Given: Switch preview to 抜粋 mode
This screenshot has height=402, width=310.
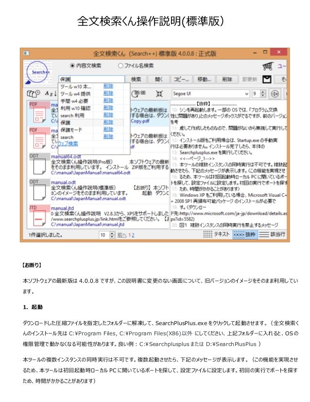Looking at the screenshot, I should click(245, 234).
